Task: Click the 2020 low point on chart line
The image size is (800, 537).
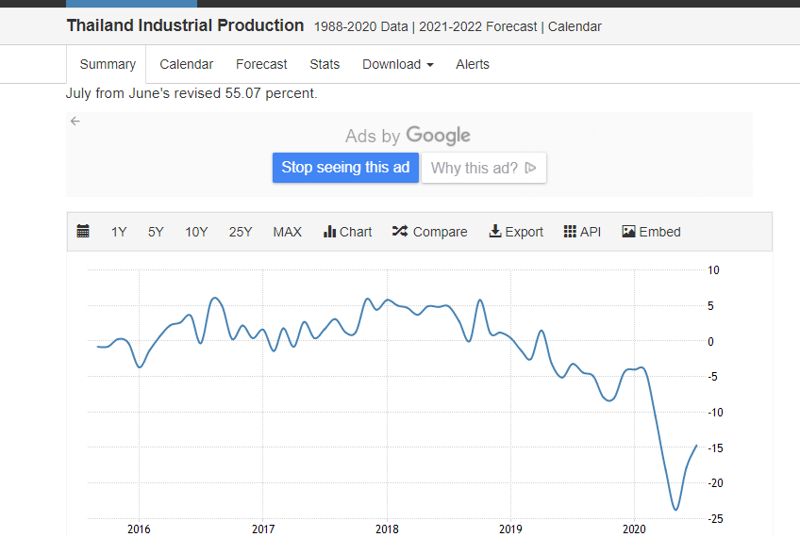Action: (675, 510)
